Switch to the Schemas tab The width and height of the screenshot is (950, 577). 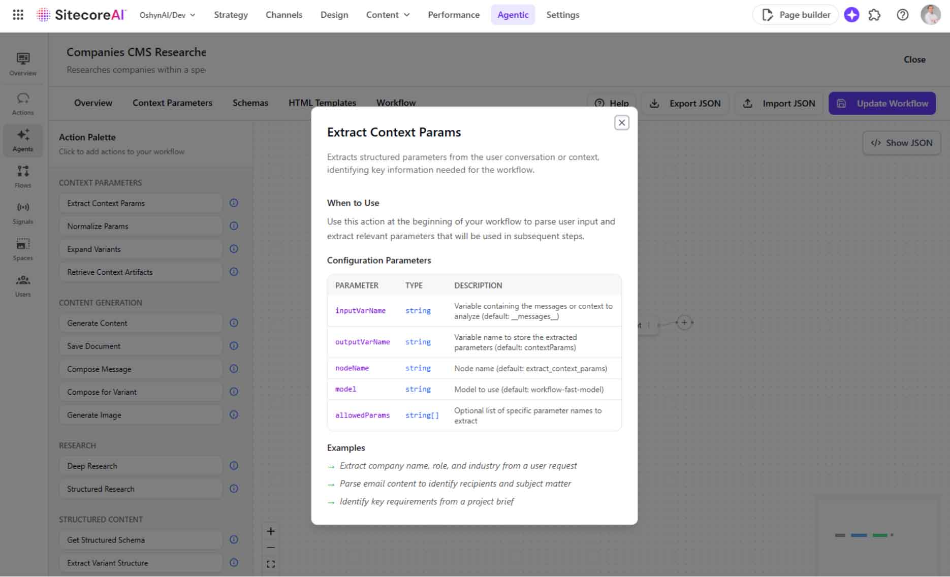[x=250, y=103]
